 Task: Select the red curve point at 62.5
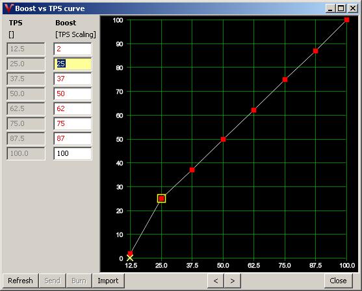click(253, 110)
